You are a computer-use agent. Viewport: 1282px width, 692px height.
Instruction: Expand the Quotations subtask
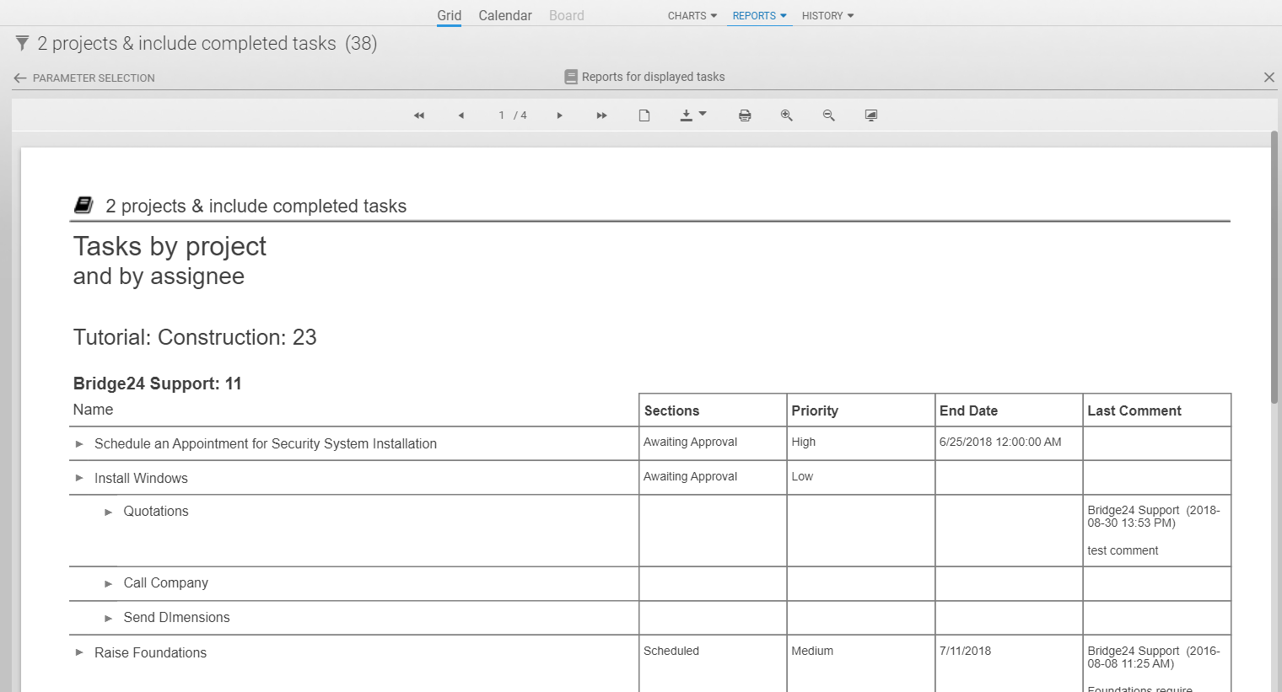pyautogui.click(x=108, y=512)
